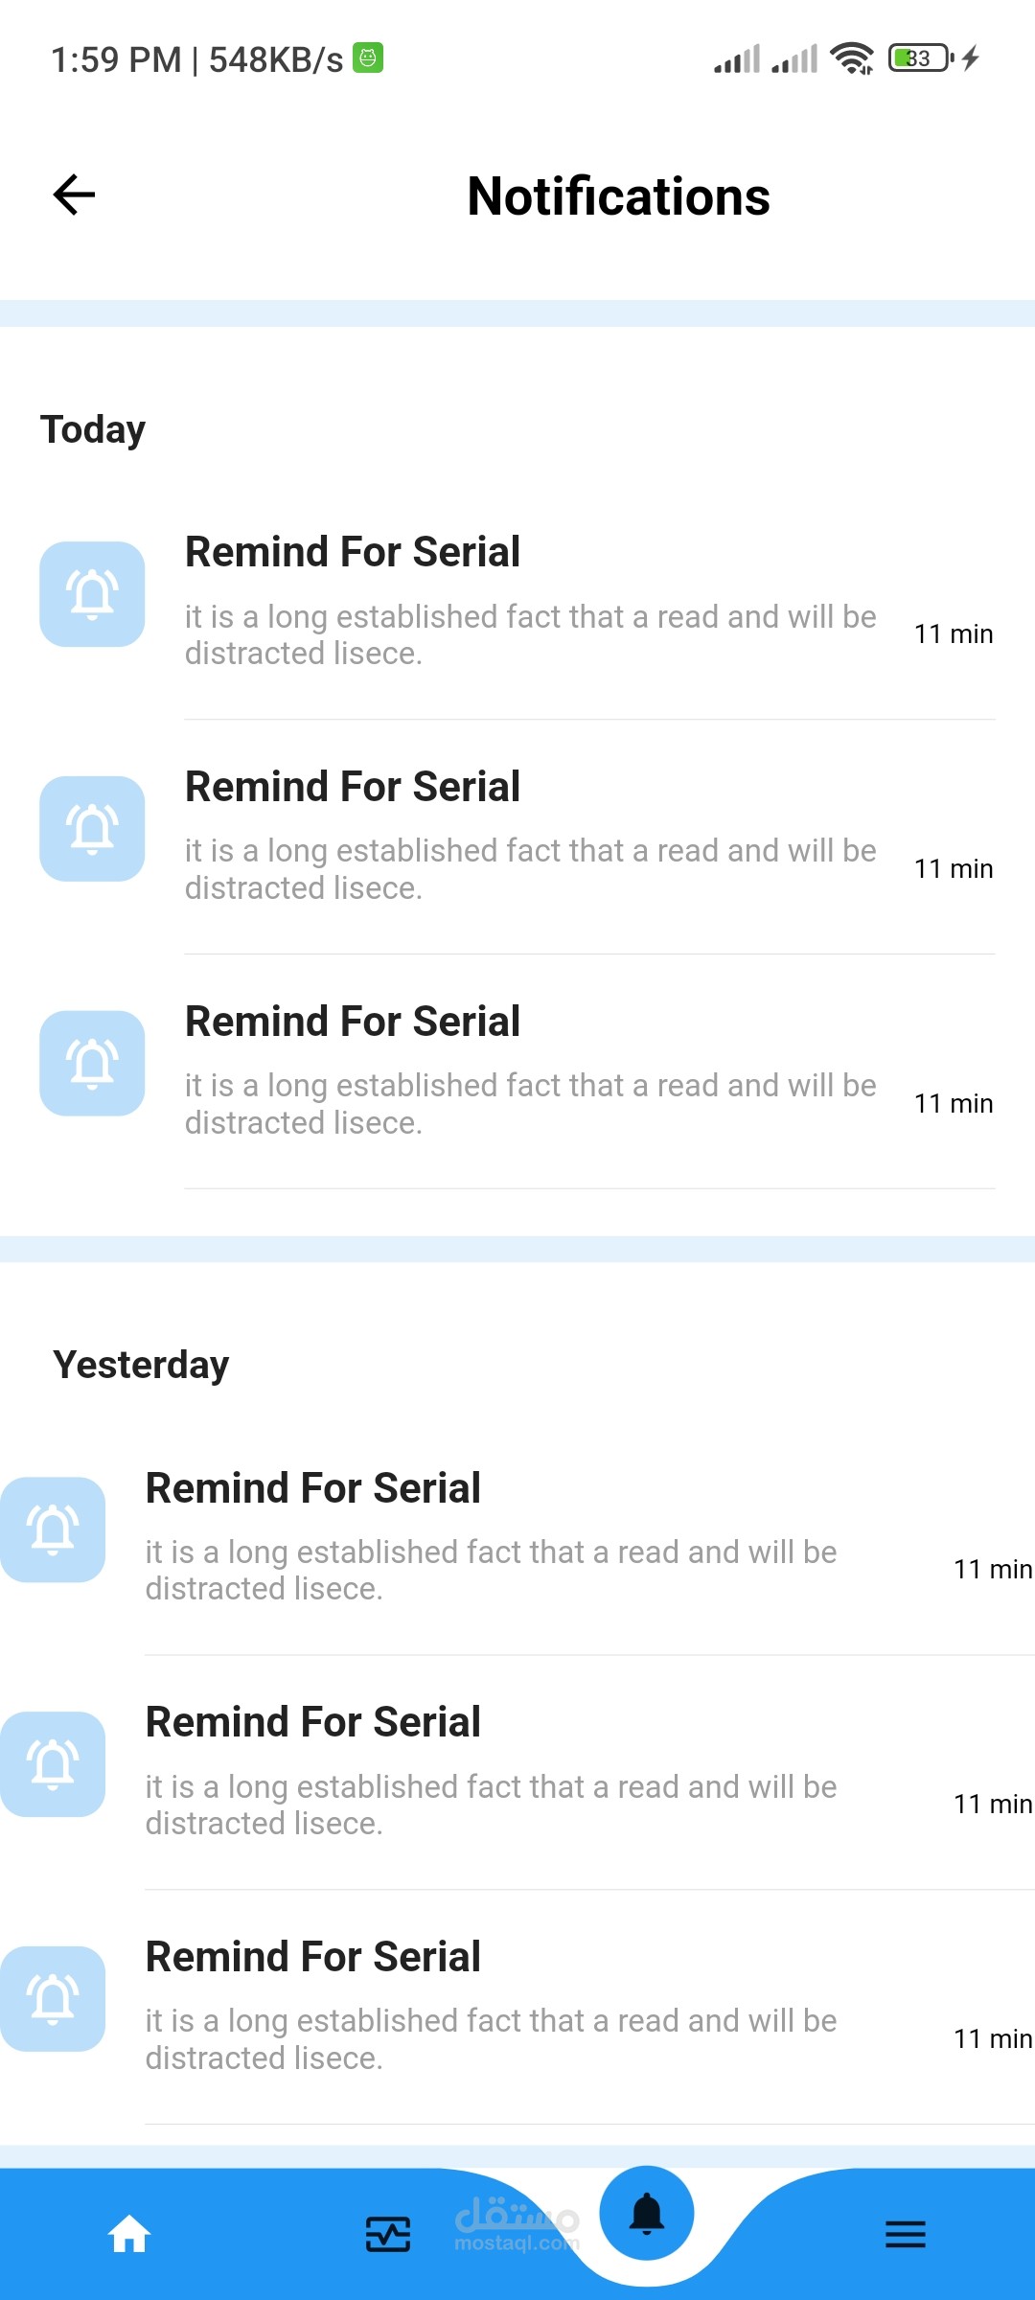This screenshot has height=2300, width=1035.
Task: Select the Yesterday section header
Action: 141,1365
